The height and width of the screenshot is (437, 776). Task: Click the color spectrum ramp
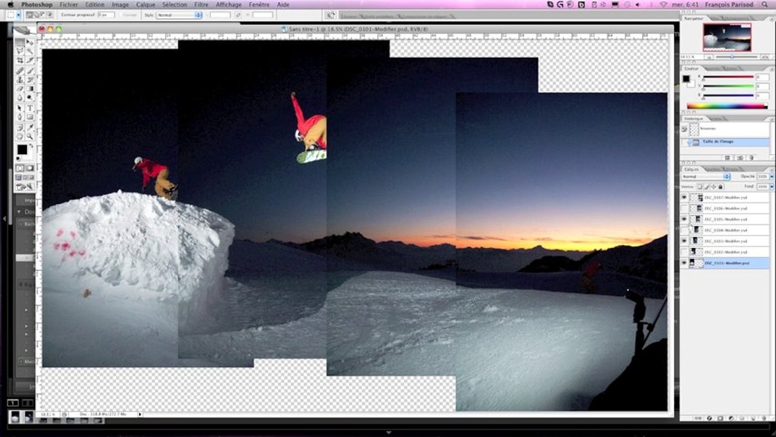727,106
